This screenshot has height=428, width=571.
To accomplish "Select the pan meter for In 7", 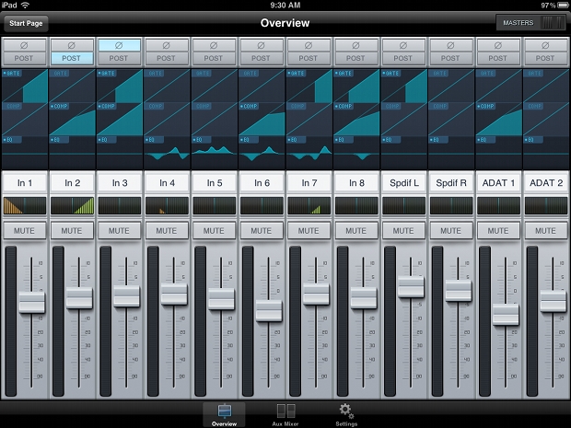I will [309, 205].
